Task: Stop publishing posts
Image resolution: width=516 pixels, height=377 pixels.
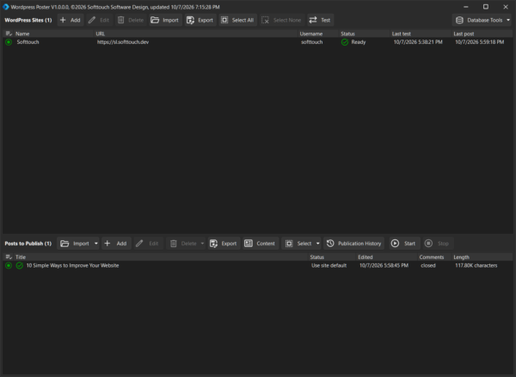Action: (x=438, y=244)
